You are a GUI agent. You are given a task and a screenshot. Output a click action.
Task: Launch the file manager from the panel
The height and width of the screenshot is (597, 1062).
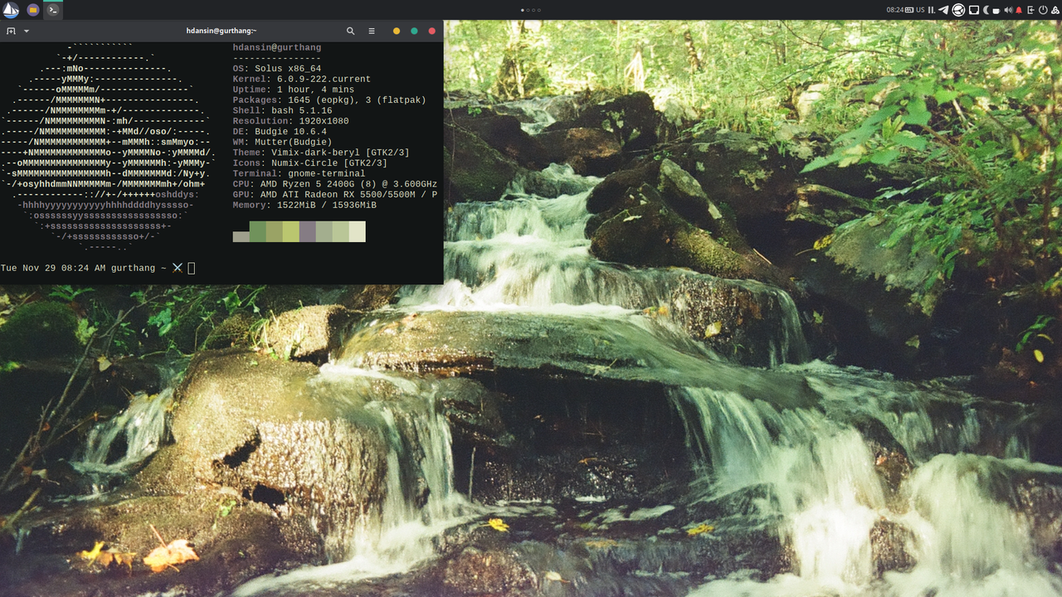[x=32, y=10]
